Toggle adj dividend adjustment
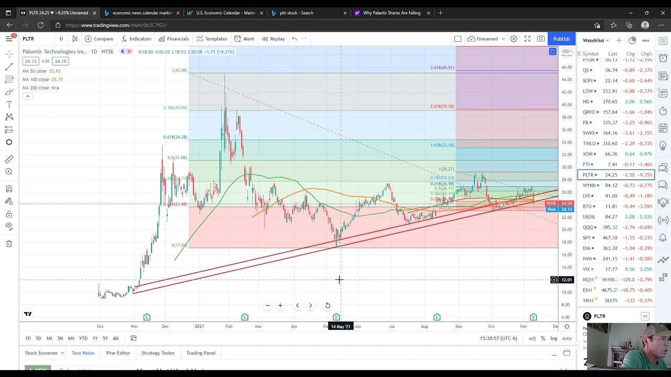This screenshot has width=671, height=377. coord(532,338)
